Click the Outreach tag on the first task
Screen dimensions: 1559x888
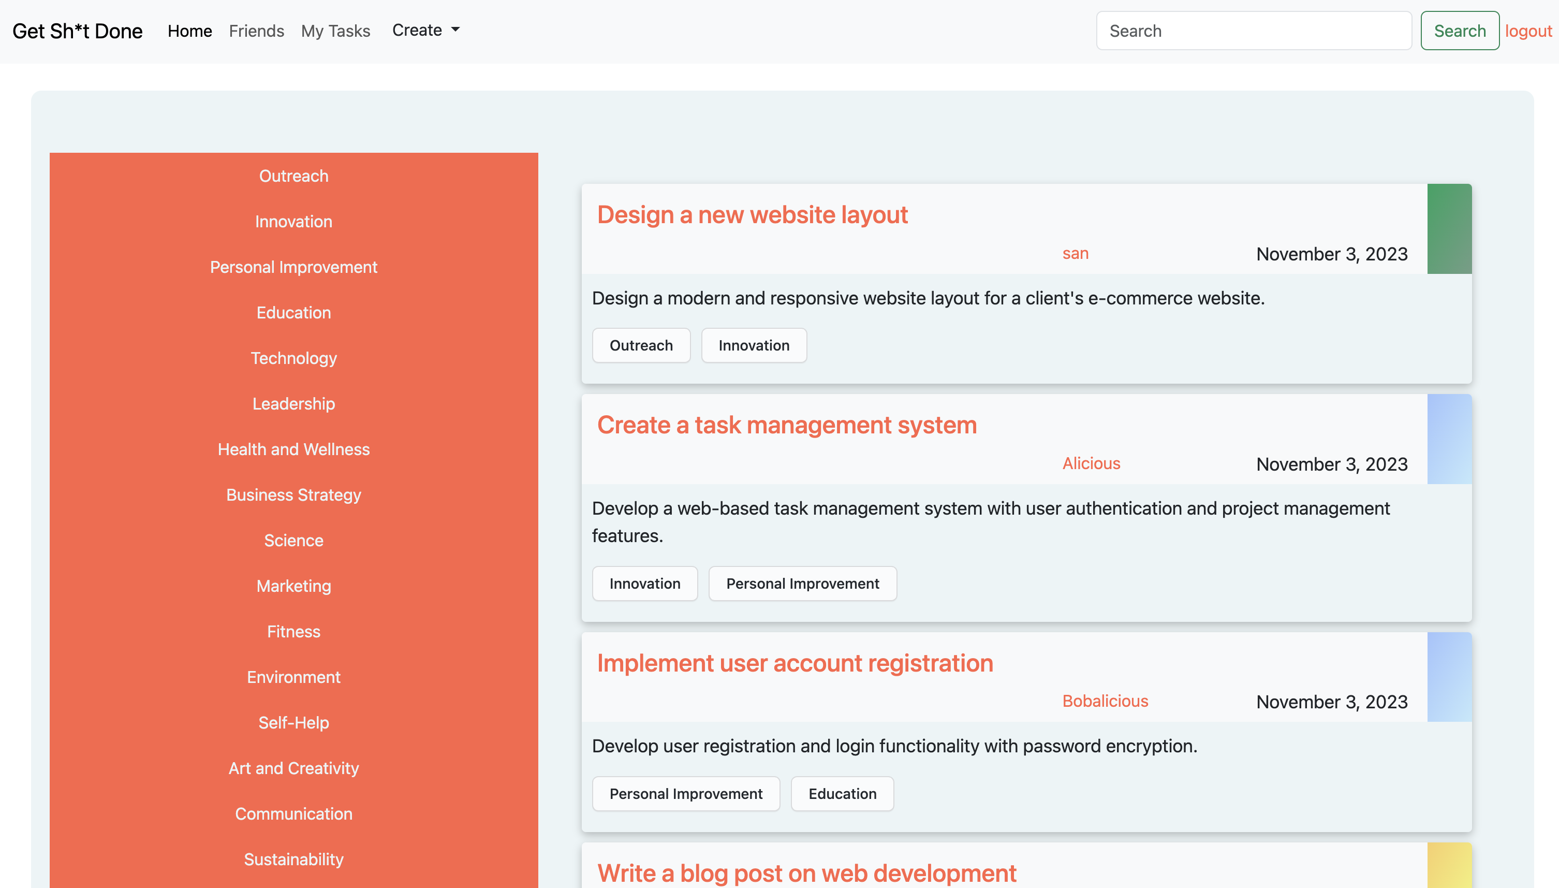641,345
